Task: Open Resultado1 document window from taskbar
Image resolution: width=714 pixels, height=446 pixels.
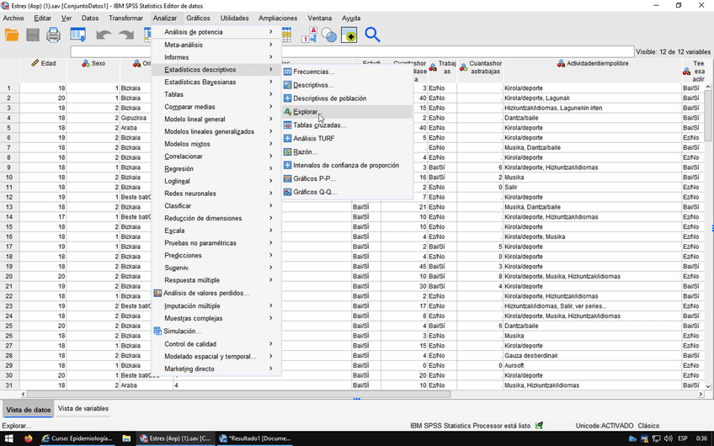Action: (254, 438)
